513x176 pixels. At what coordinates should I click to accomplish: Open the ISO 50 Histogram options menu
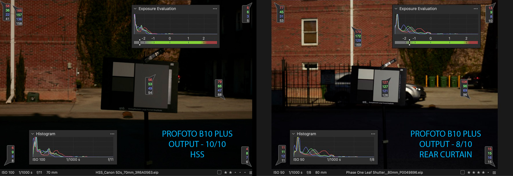[x=373, y=134]
